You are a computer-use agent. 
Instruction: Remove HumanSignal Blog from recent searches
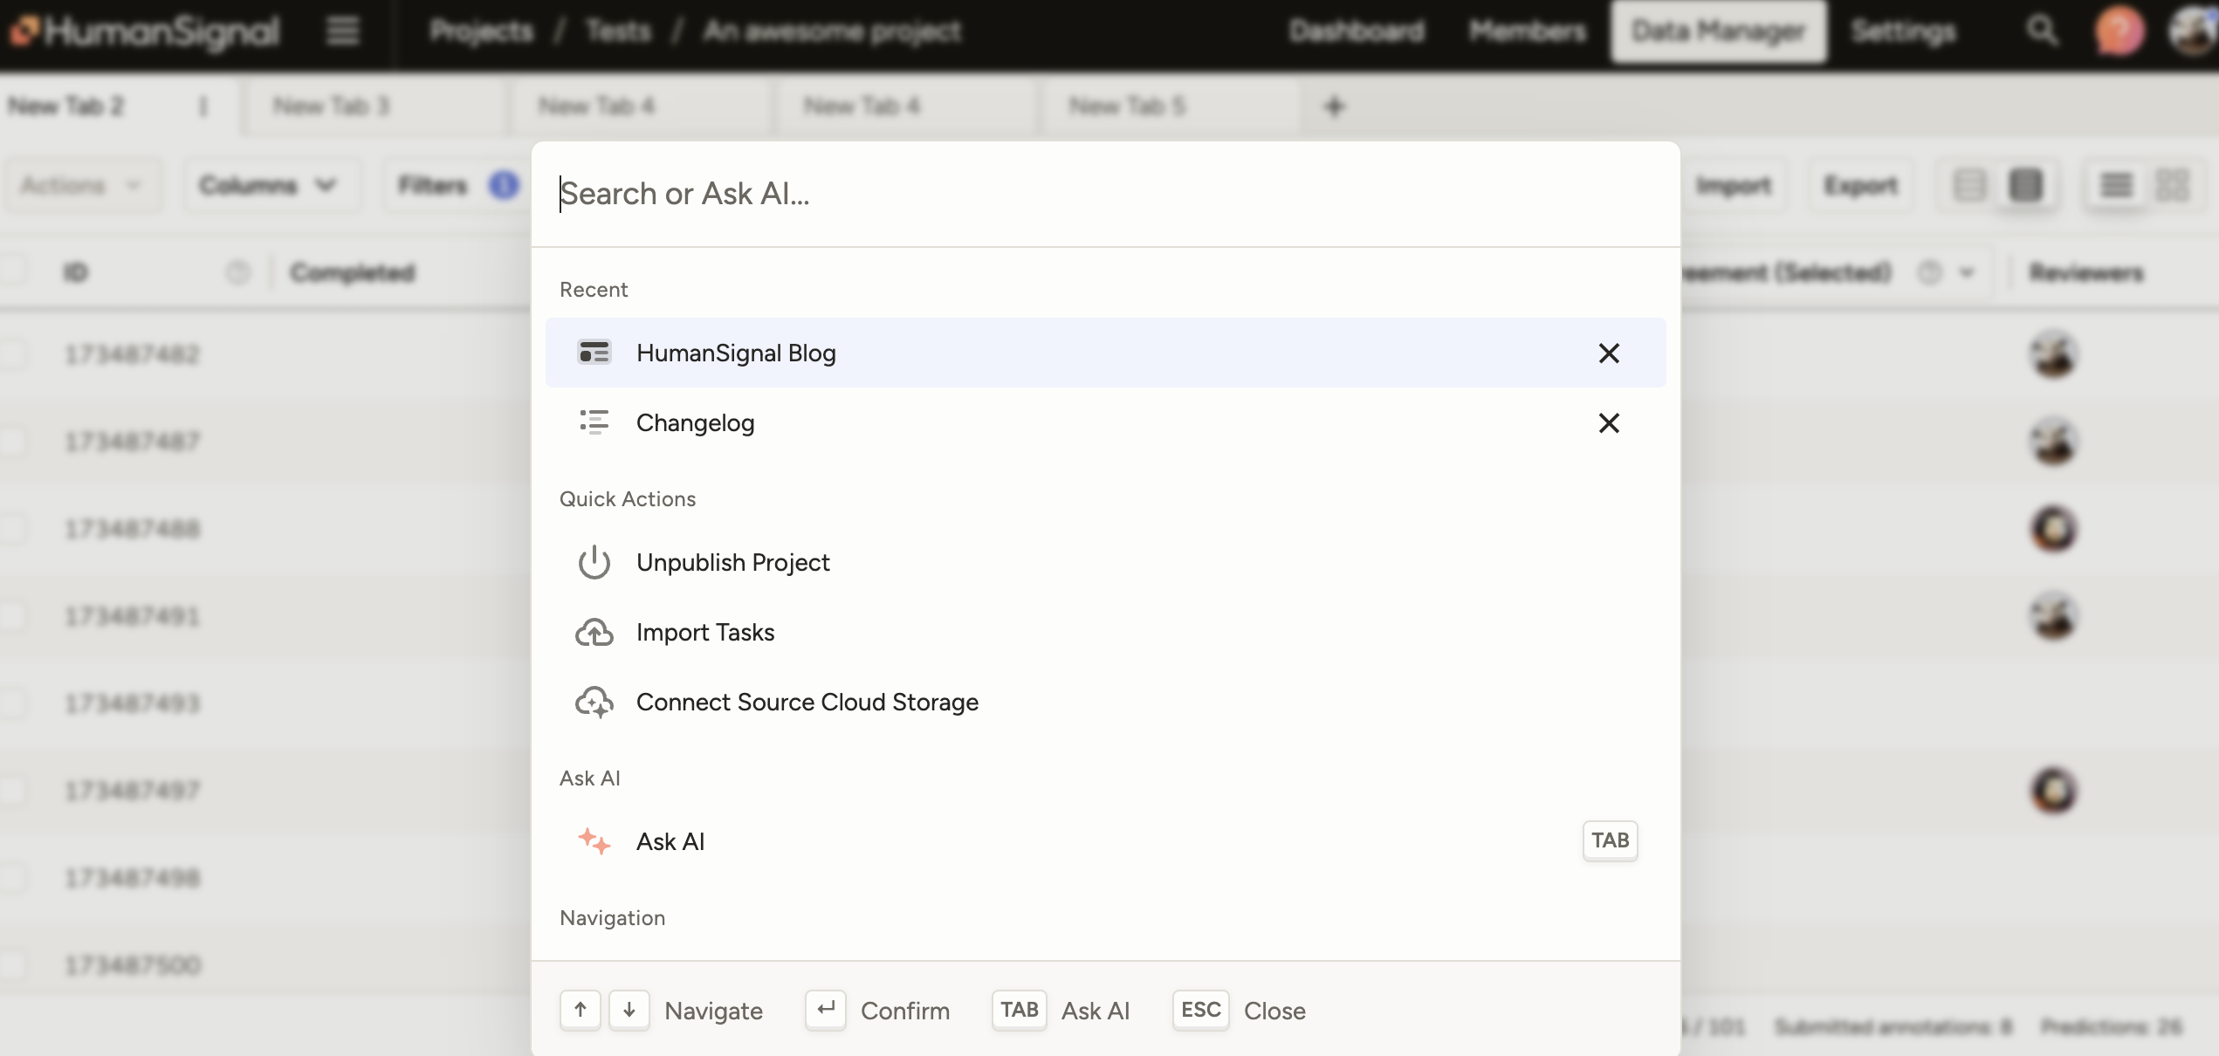[x=1609, y=353]
